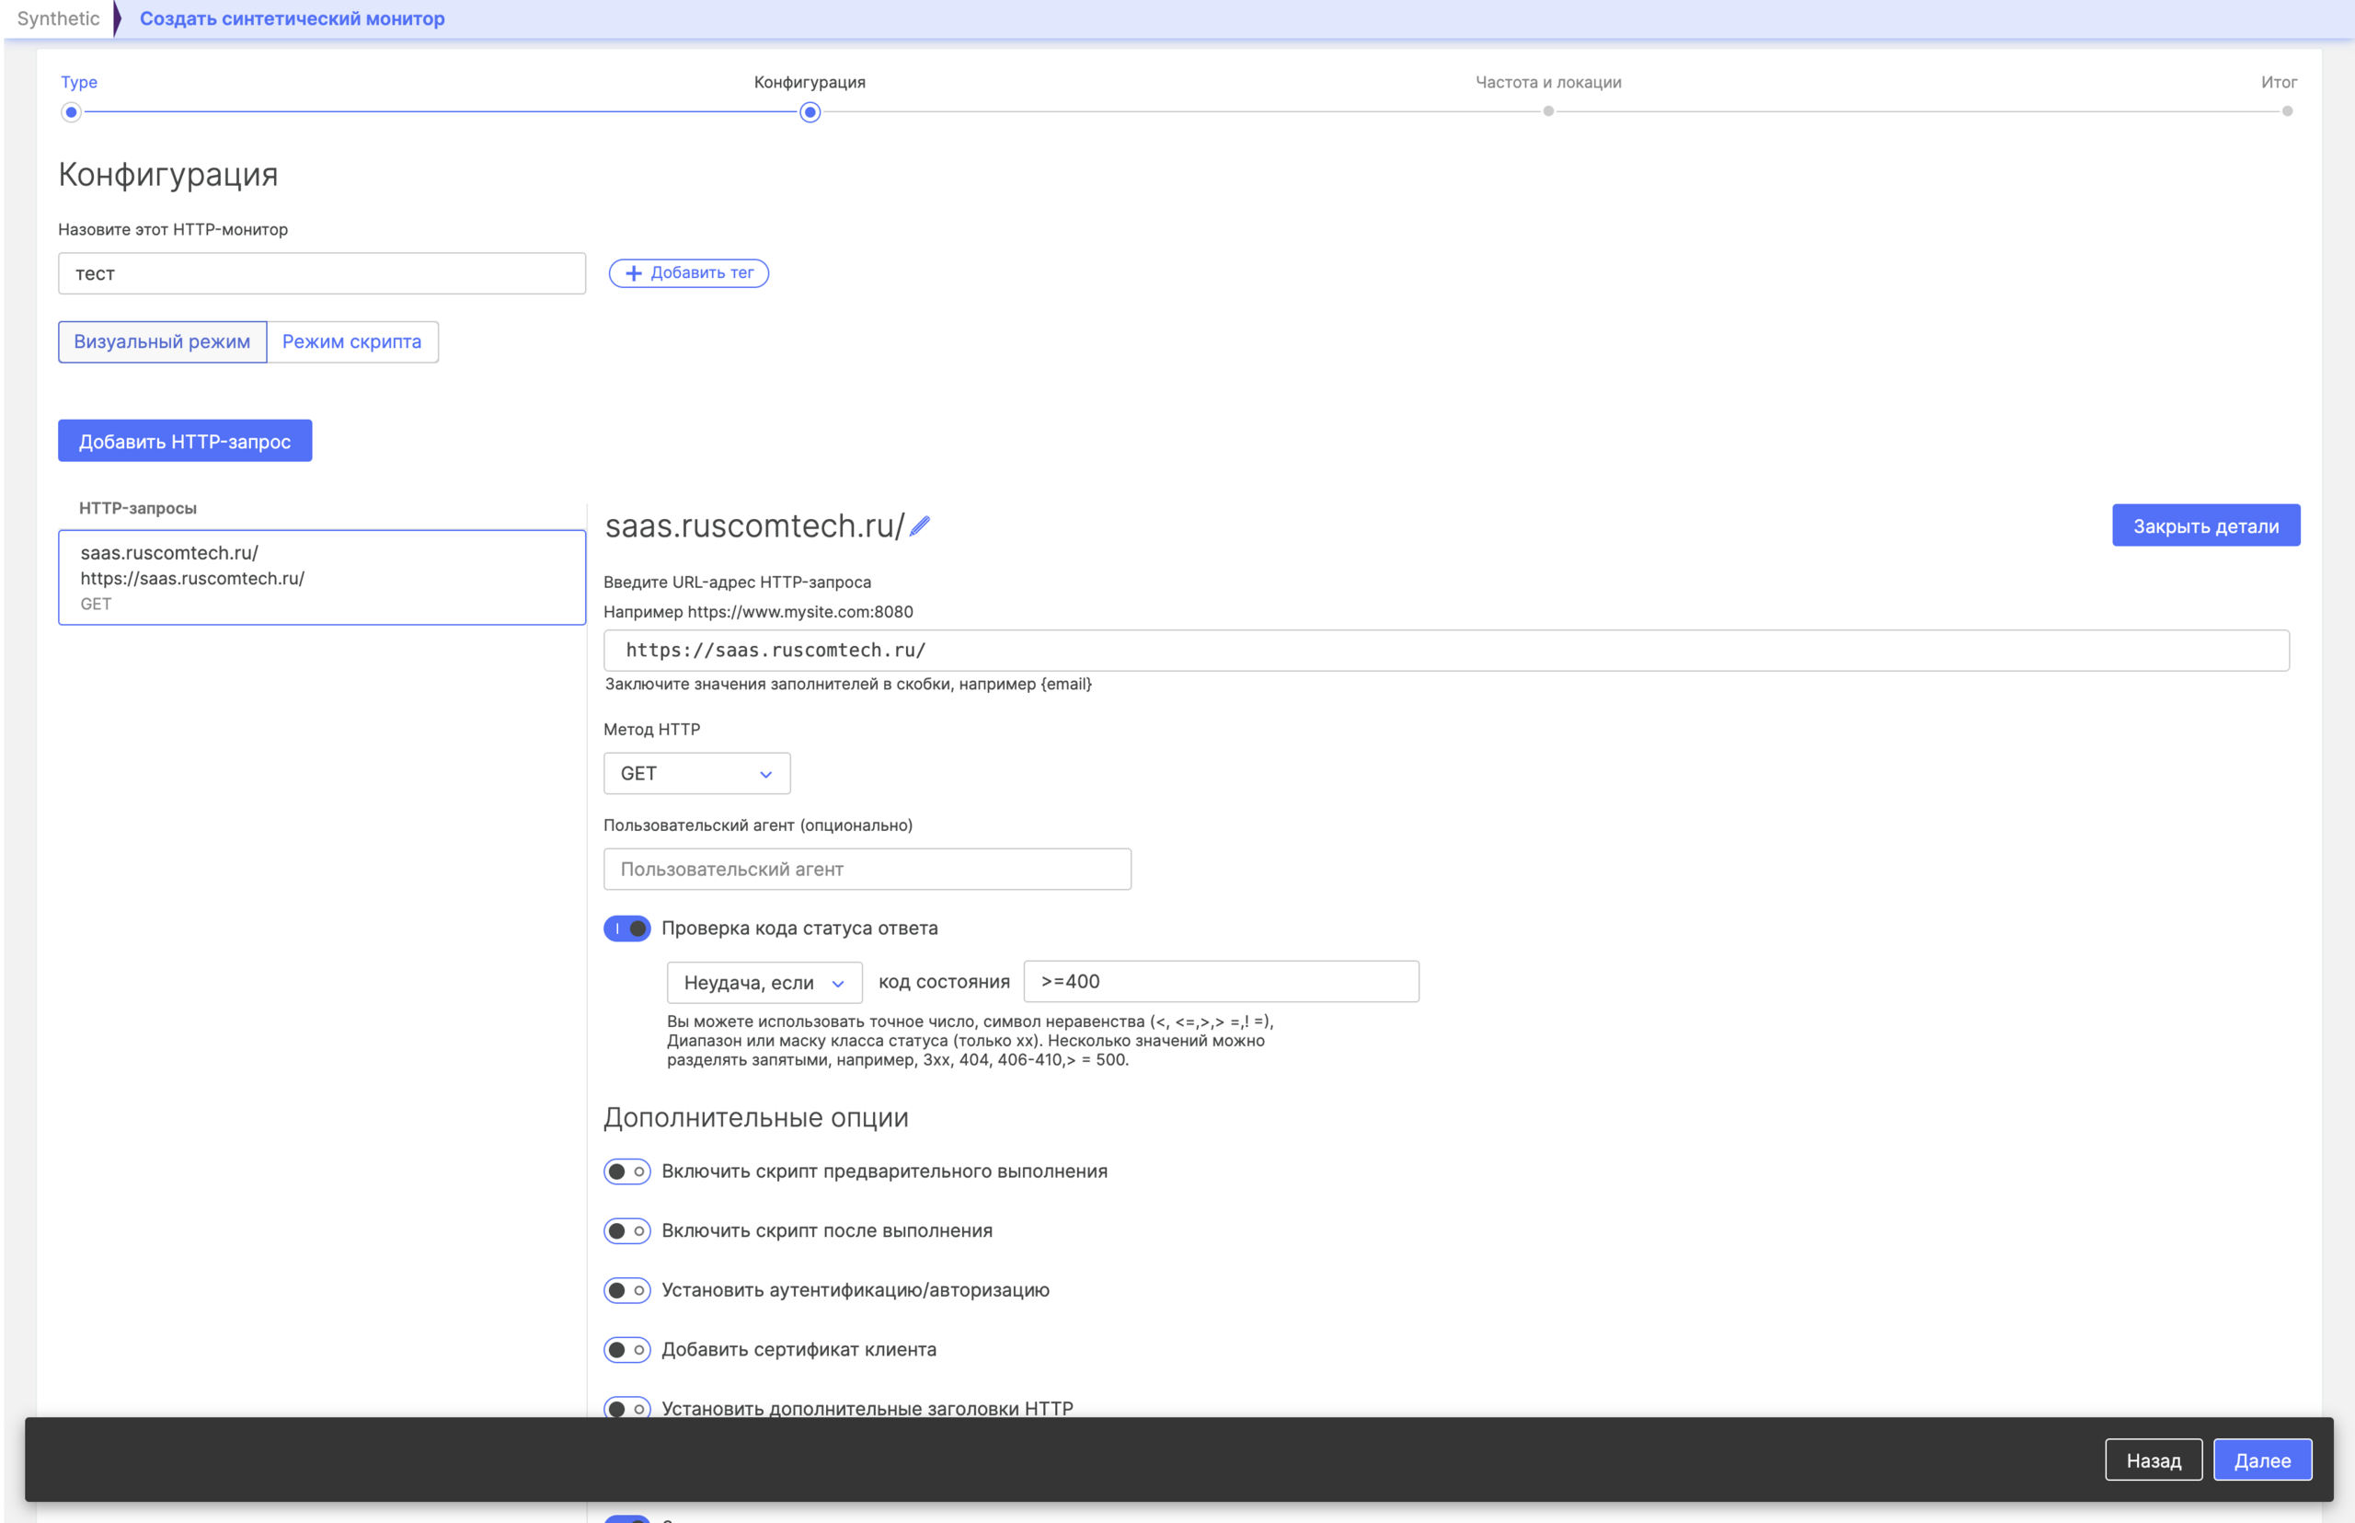Disable Проверка кода статуса ответа toggle

pos(626,929)
